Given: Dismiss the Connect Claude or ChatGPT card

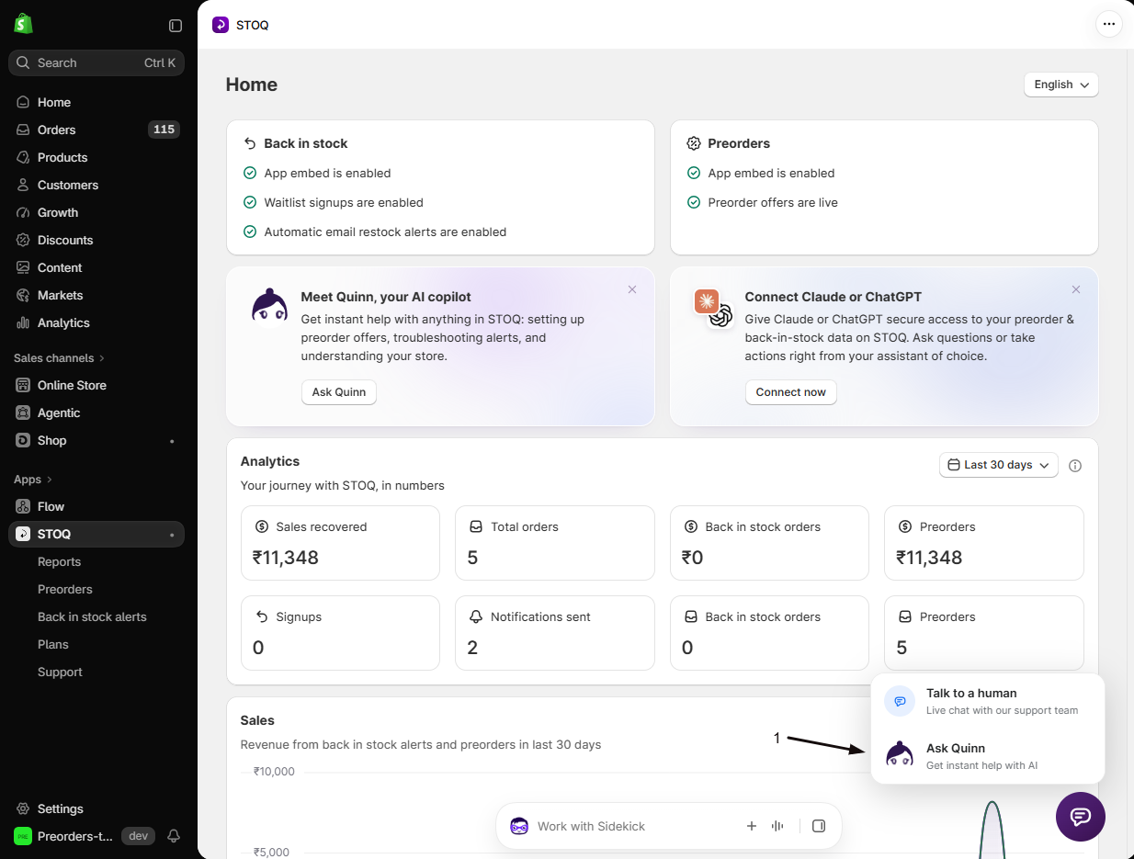Looking at the screenshot, I should click(1076, 289).
